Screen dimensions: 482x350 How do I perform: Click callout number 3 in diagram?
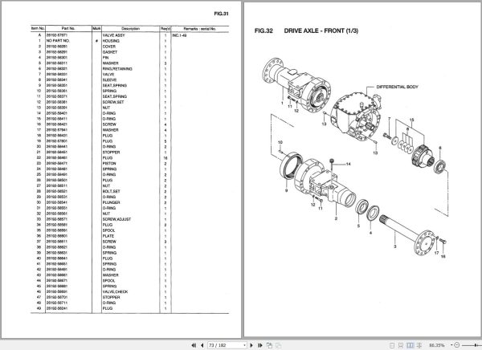click(x=395, y=246)
